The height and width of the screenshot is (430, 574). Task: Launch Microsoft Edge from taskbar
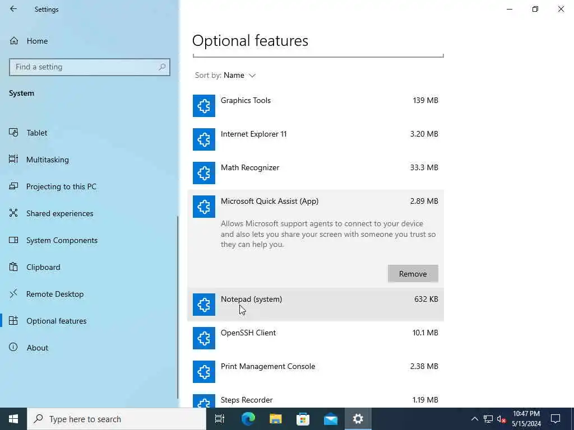click(248, 419)
